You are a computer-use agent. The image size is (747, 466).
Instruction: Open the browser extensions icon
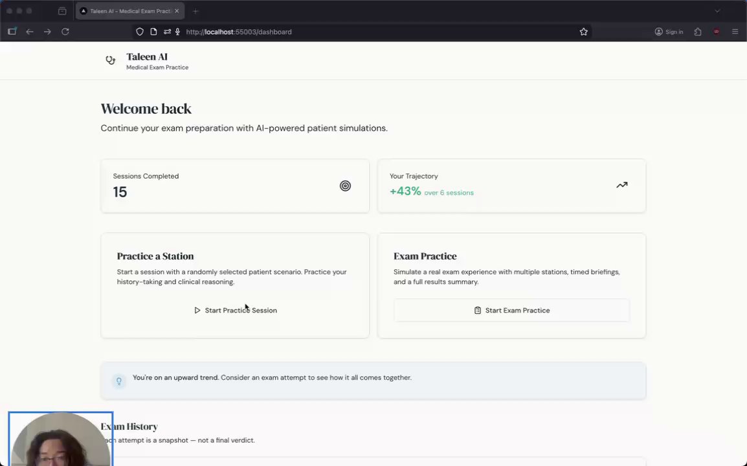pos(697,32)
